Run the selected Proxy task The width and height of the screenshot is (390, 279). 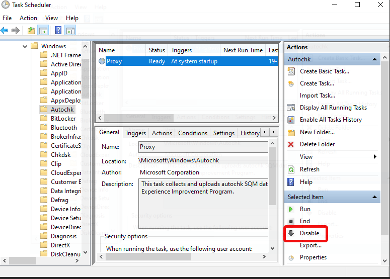(x=305, y=209)
